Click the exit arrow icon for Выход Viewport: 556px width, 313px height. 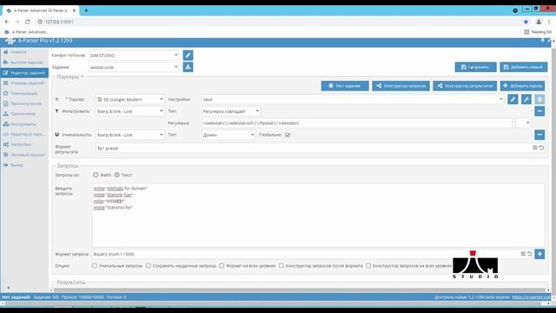click(x=6, y=165)
